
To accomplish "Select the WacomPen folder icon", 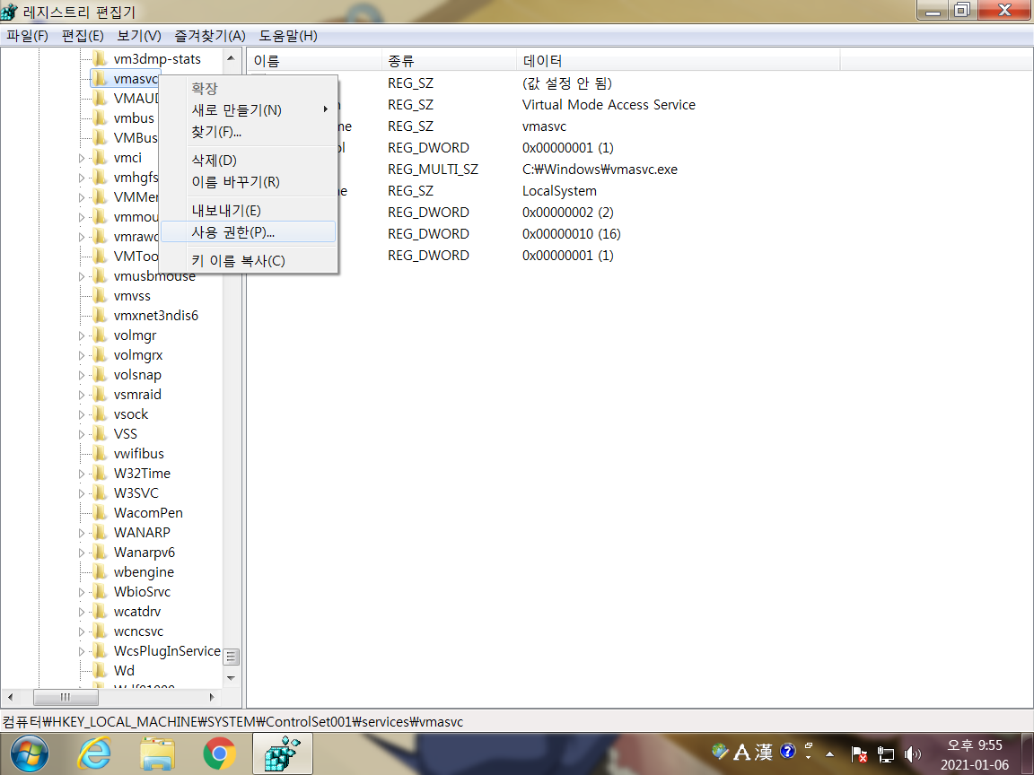I will click(100, 512).
